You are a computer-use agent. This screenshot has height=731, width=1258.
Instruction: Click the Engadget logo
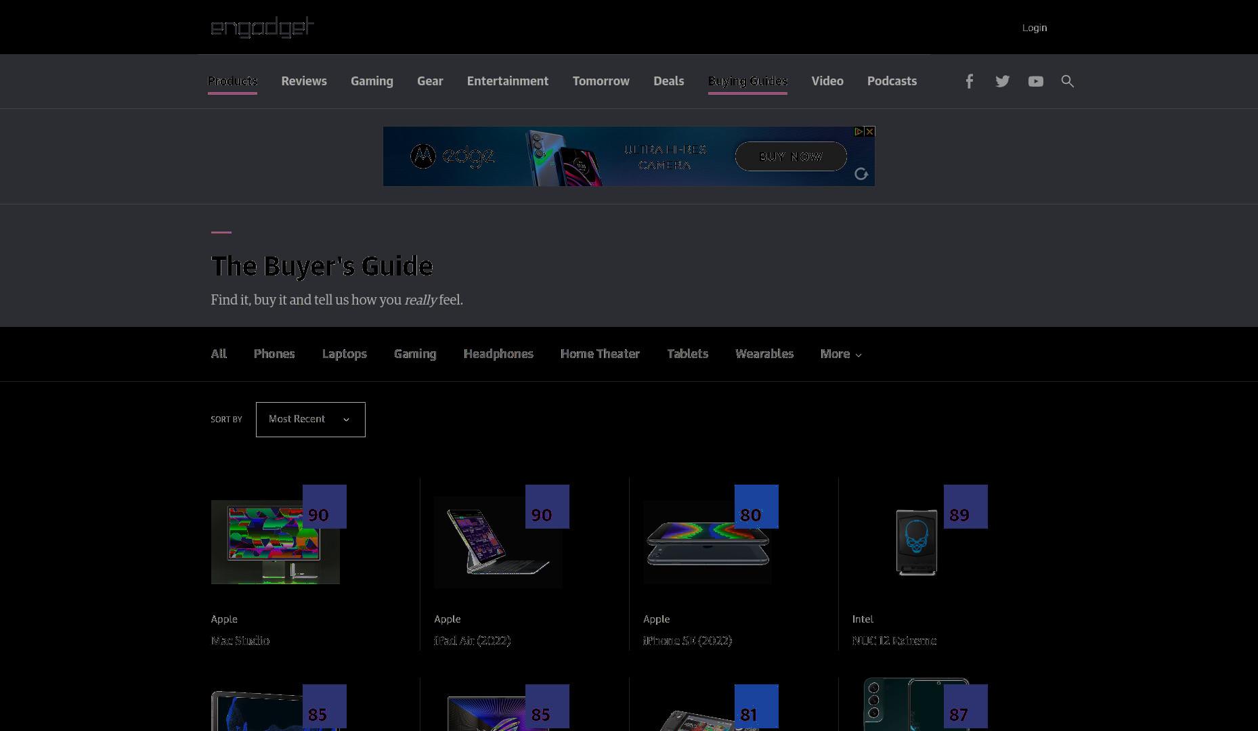tap(262, 27)
